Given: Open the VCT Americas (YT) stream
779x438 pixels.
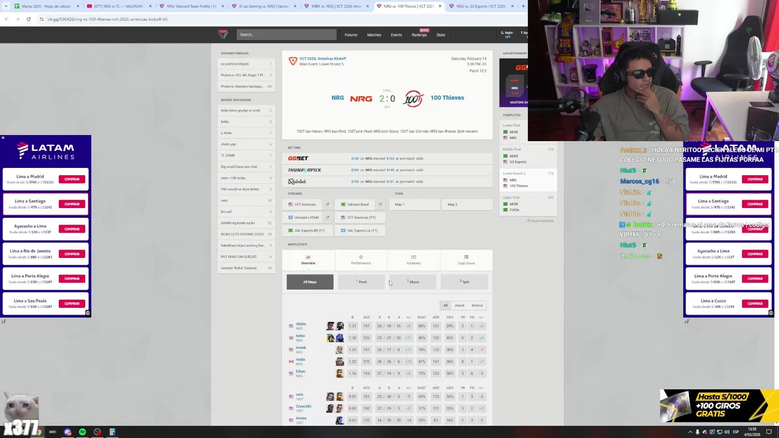Looking at the screenshot, I should pos(362,217).
